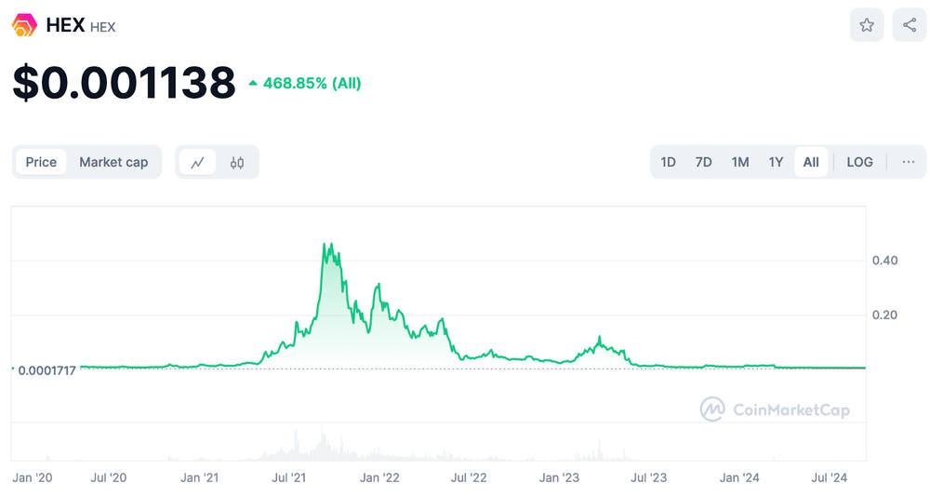
Task: Toggle the LOG scale option
Action: (x=859, y=162)
